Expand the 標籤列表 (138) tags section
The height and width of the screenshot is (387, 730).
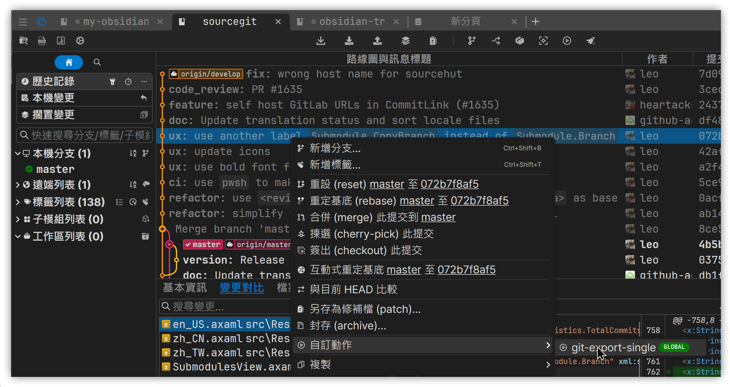pos(18,202)
